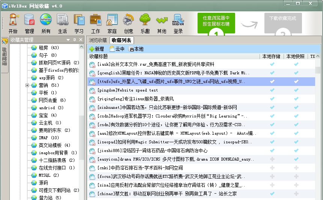323x200 pixels.
Task: Select the 勾子 (8) folder
Action: coord(48,55)
